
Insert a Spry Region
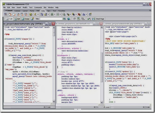point(14,14)
